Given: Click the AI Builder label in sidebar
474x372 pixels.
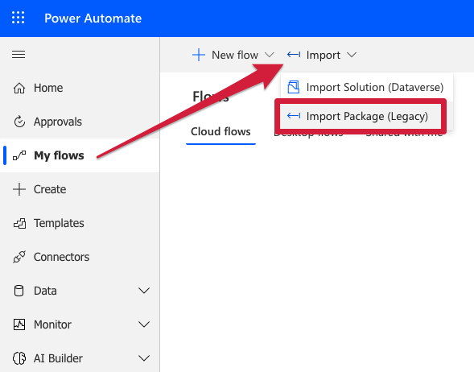Looking at the screenshot, I should click(x=58, y=358).
